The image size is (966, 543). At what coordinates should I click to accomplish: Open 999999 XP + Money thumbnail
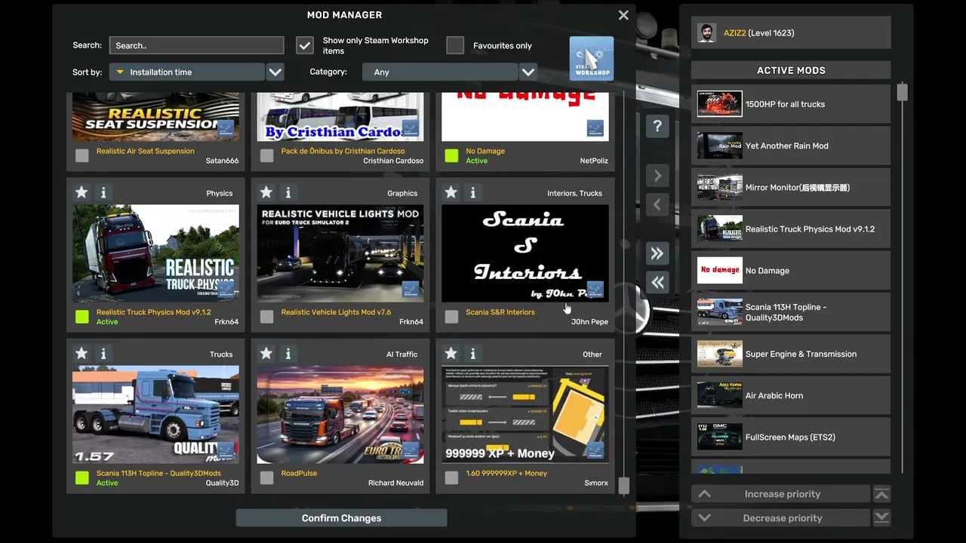tap(525, 415)
